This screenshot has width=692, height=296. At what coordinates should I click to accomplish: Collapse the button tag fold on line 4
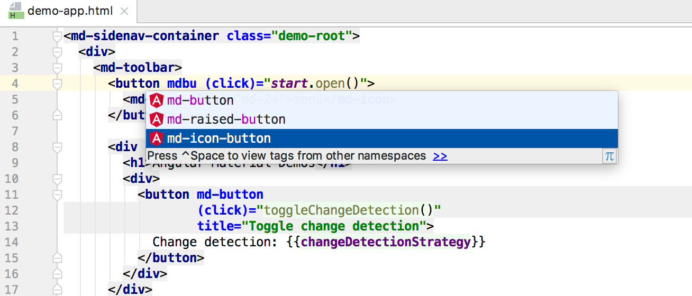tap(57, 84)
